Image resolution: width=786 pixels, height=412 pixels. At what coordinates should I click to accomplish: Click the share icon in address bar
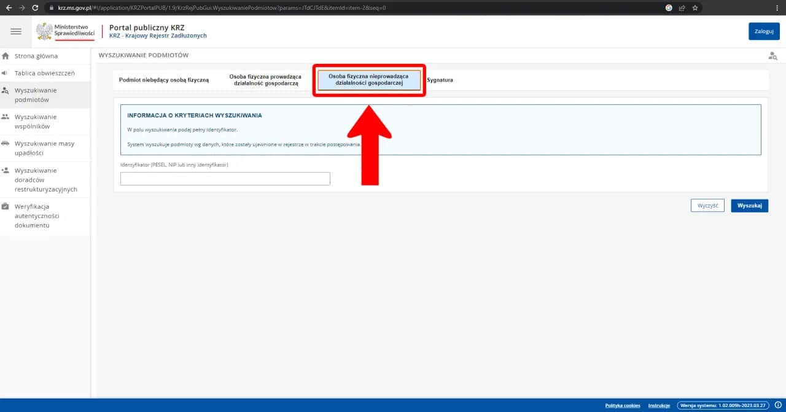[x=682, y=8]
